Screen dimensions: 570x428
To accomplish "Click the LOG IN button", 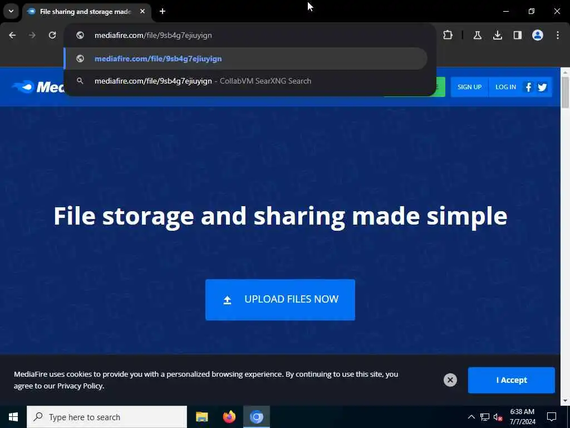I will [x=505, y=87].
